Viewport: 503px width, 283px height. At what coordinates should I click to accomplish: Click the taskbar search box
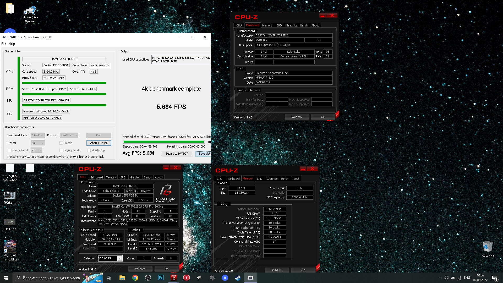(x=51, y=278)
